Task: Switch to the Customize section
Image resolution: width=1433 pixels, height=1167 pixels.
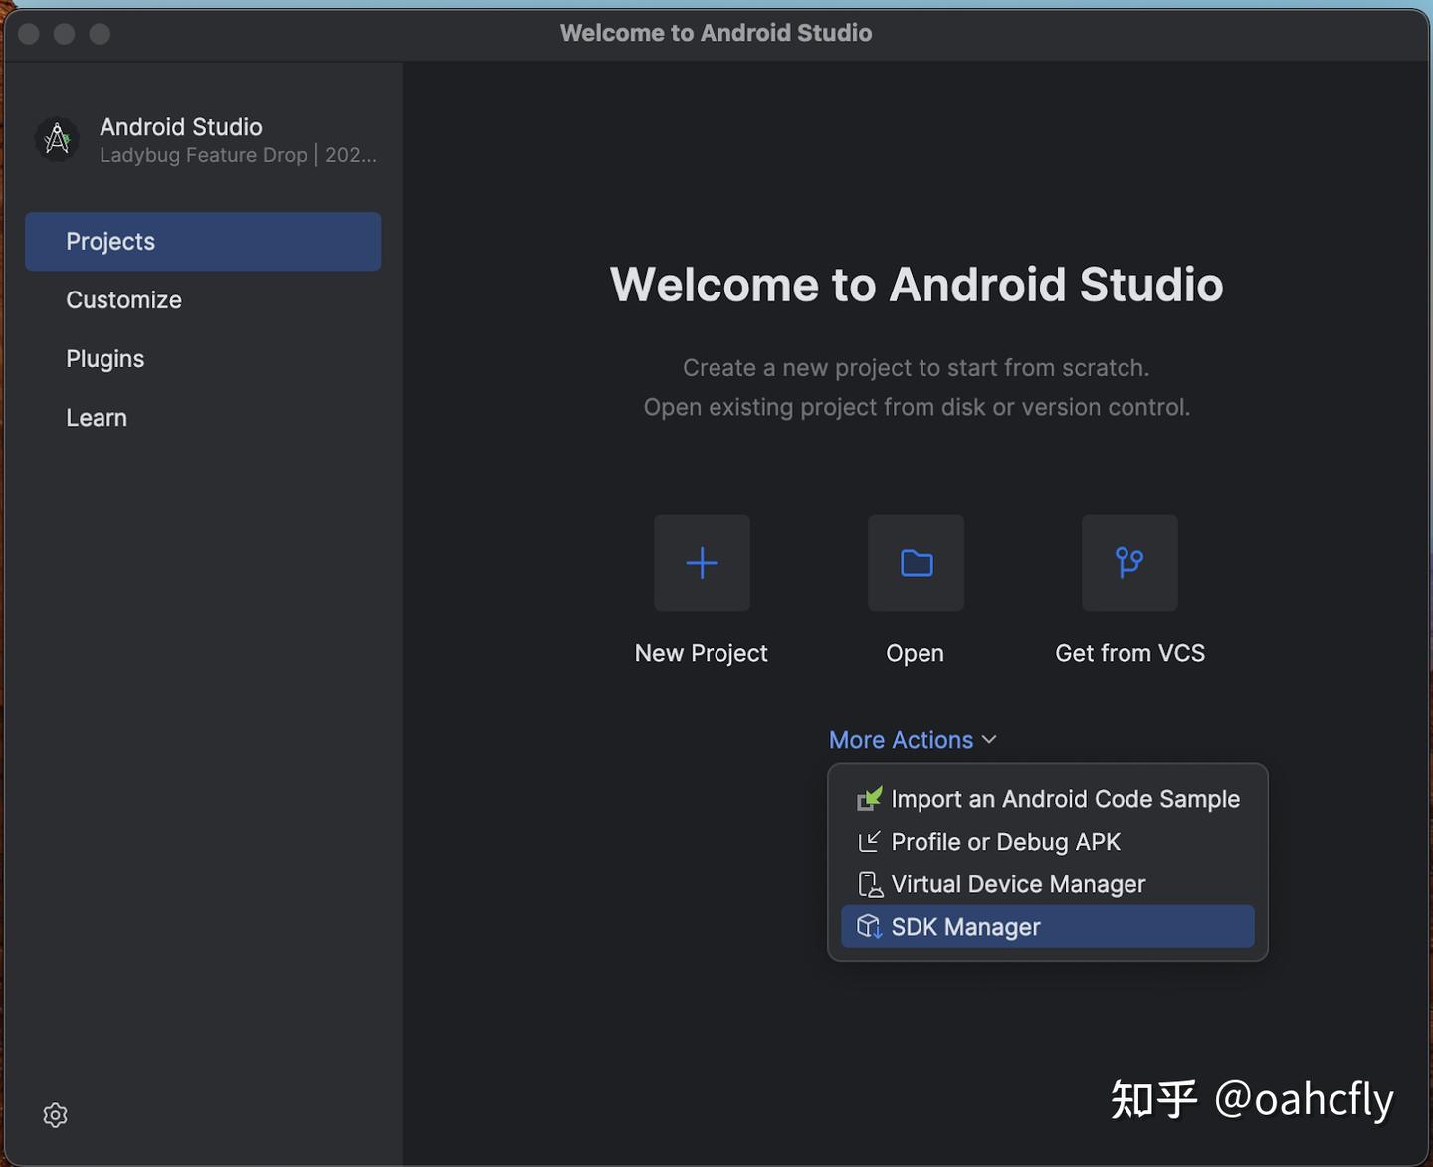Action: coord(123,299)
